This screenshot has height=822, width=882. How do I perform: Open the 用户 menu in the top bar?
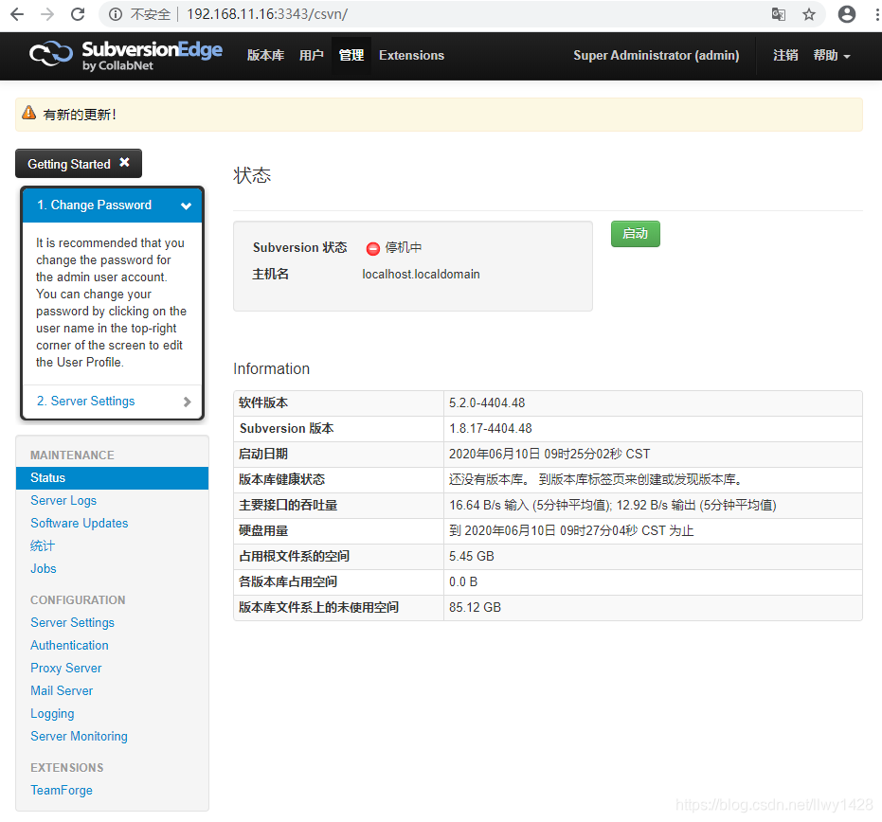(x=312, y=55)
